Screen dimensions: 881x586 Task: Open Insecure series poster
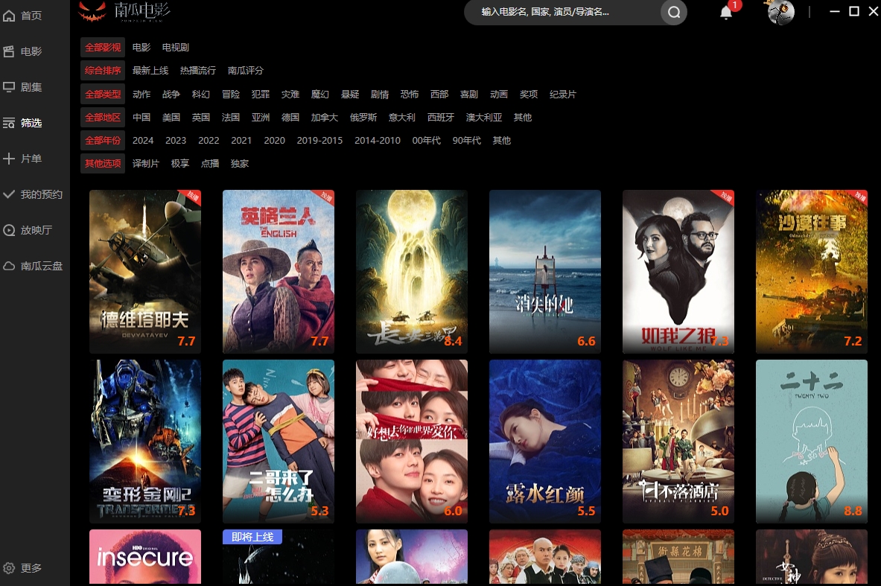[145, 558]
